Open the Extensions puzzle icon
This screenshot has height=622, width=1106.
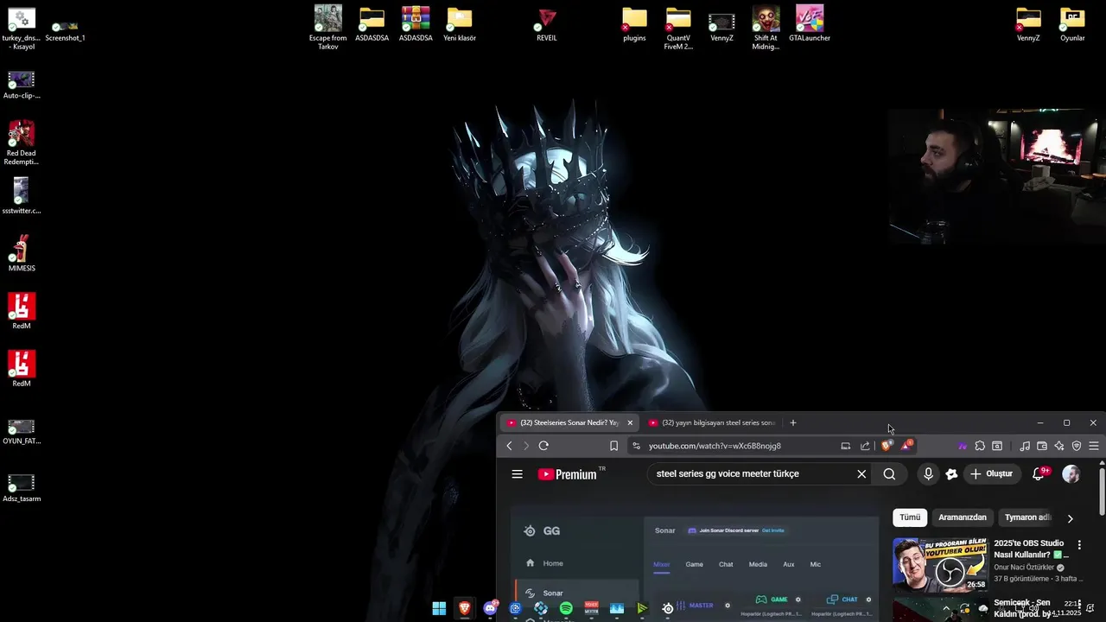[980, 446]
